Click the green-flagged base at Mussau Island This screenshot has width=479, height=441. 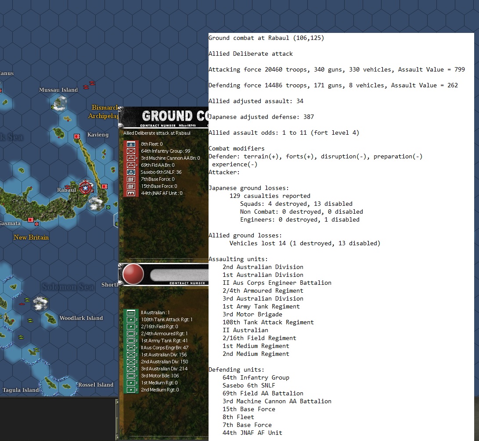(53, 107)
